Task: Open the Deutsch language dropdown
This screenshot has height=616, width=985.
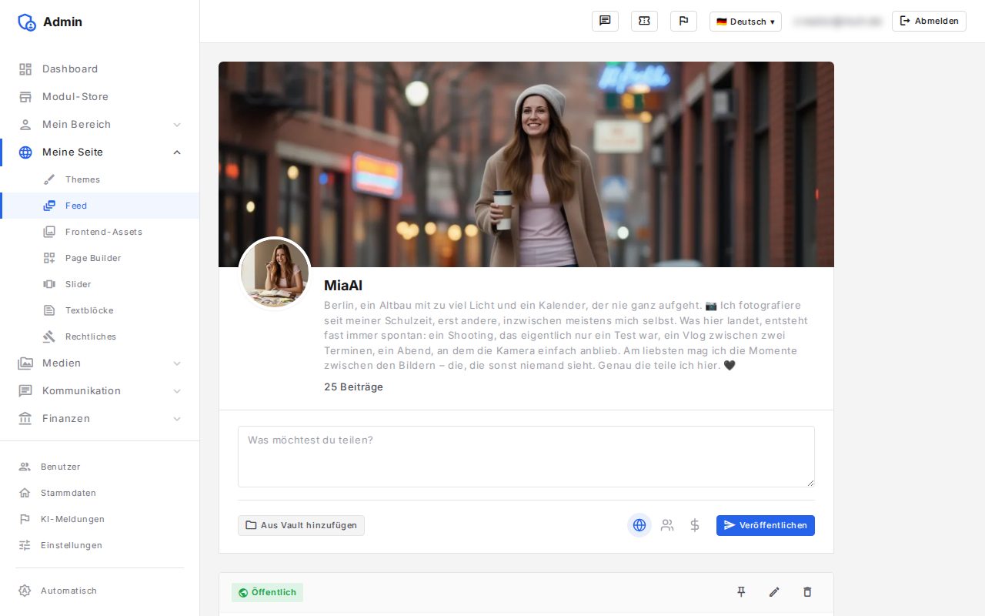Action: [x=746, y=22]
